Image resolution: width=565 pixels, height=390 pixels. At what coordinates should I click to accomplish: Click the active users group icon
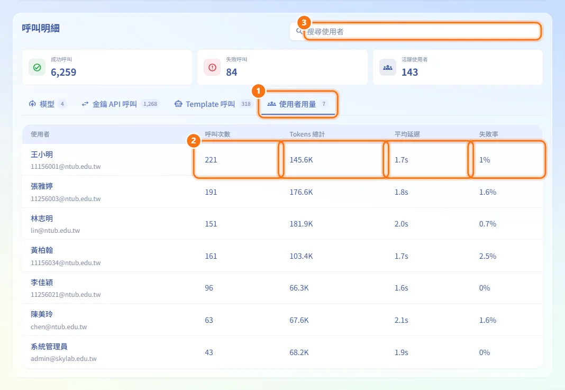point(388,67)
